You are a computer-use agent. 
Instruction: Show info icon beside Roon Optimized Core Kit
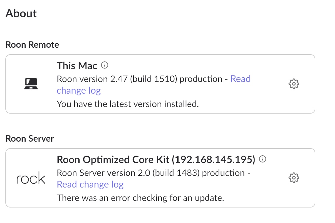(x=263, y=159)
